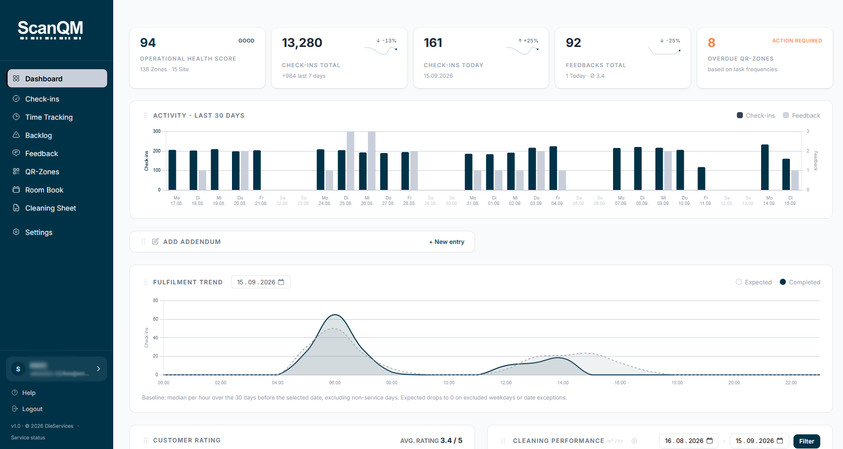Toggle the Check-ins series in activity legend

tap(756, 115)
